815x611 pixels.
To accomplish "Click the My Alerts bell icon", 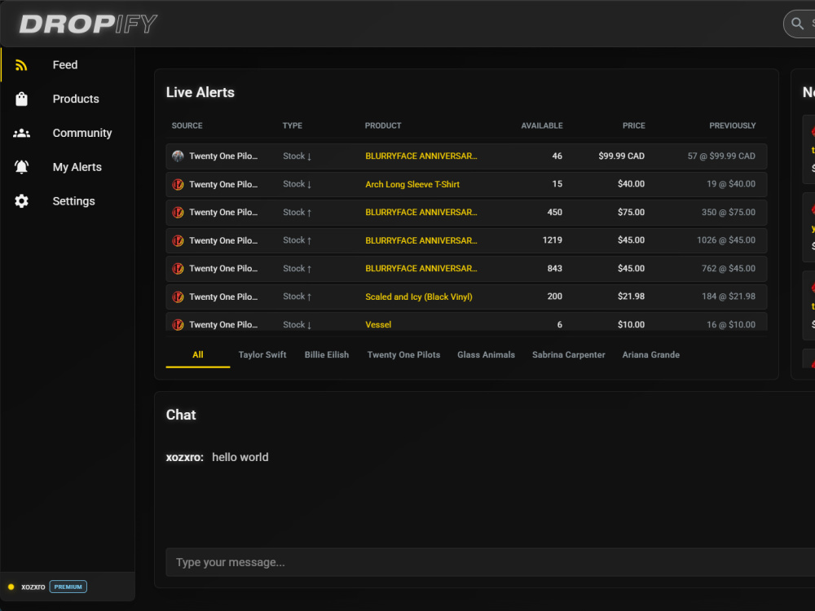I will tap(21, 167).
